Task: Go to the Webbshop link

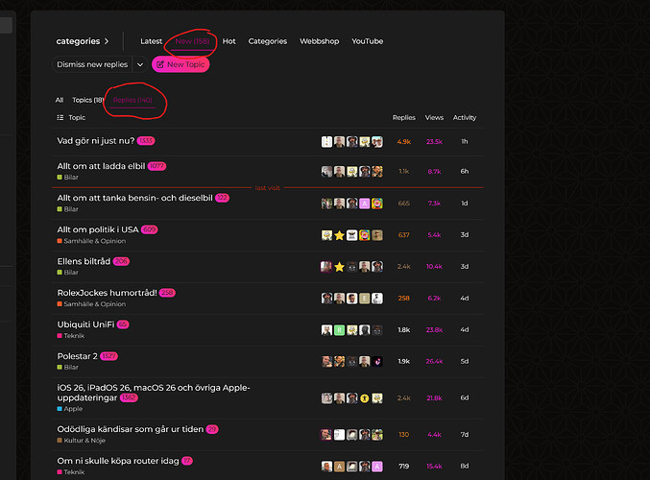Action: 319,41
